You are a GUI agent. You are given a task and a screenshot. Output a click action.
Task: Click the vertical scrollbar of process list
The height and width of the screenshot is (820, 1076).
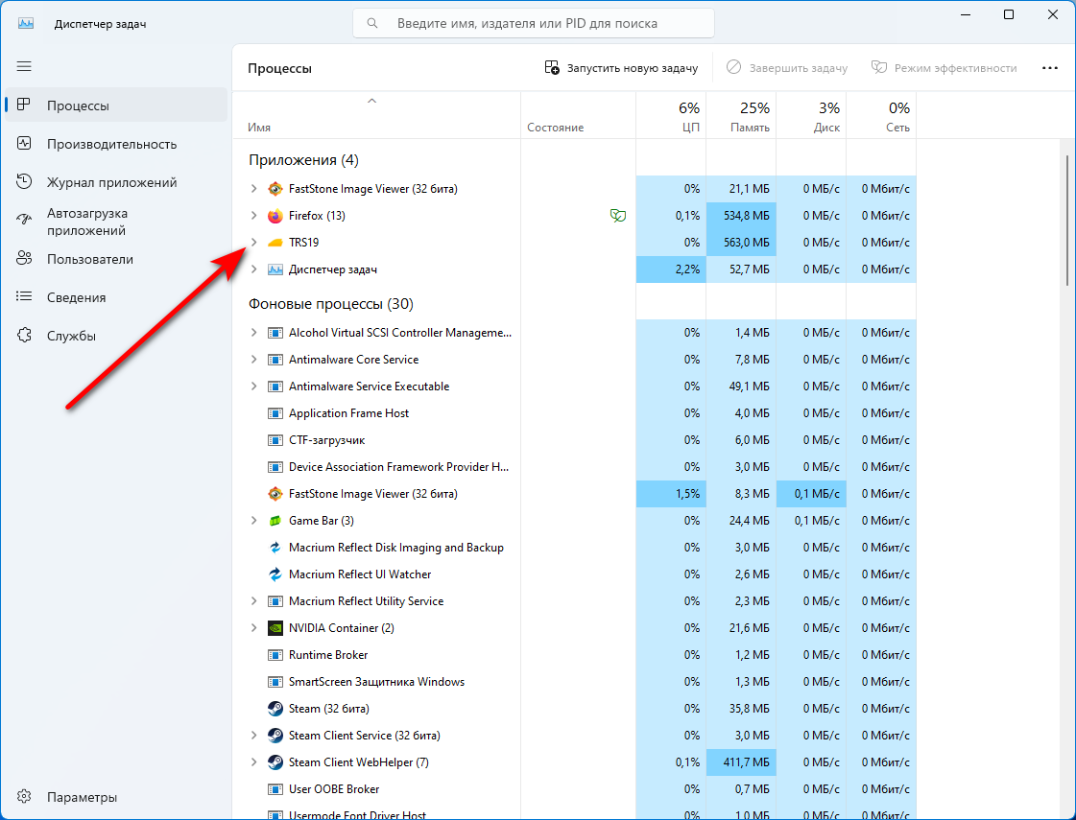pyautogui.click(x=1067, y=220)
